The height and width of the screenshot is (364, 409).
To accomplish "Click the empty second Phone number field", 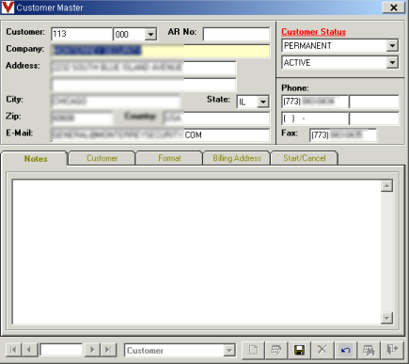I will pos(315,119).
